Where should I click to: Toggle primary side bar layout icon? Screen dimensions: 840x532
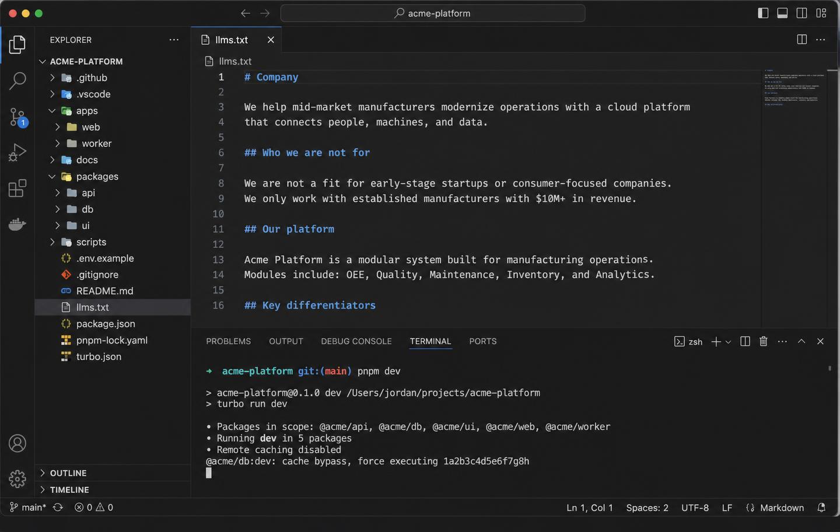(x=763, y=13)
